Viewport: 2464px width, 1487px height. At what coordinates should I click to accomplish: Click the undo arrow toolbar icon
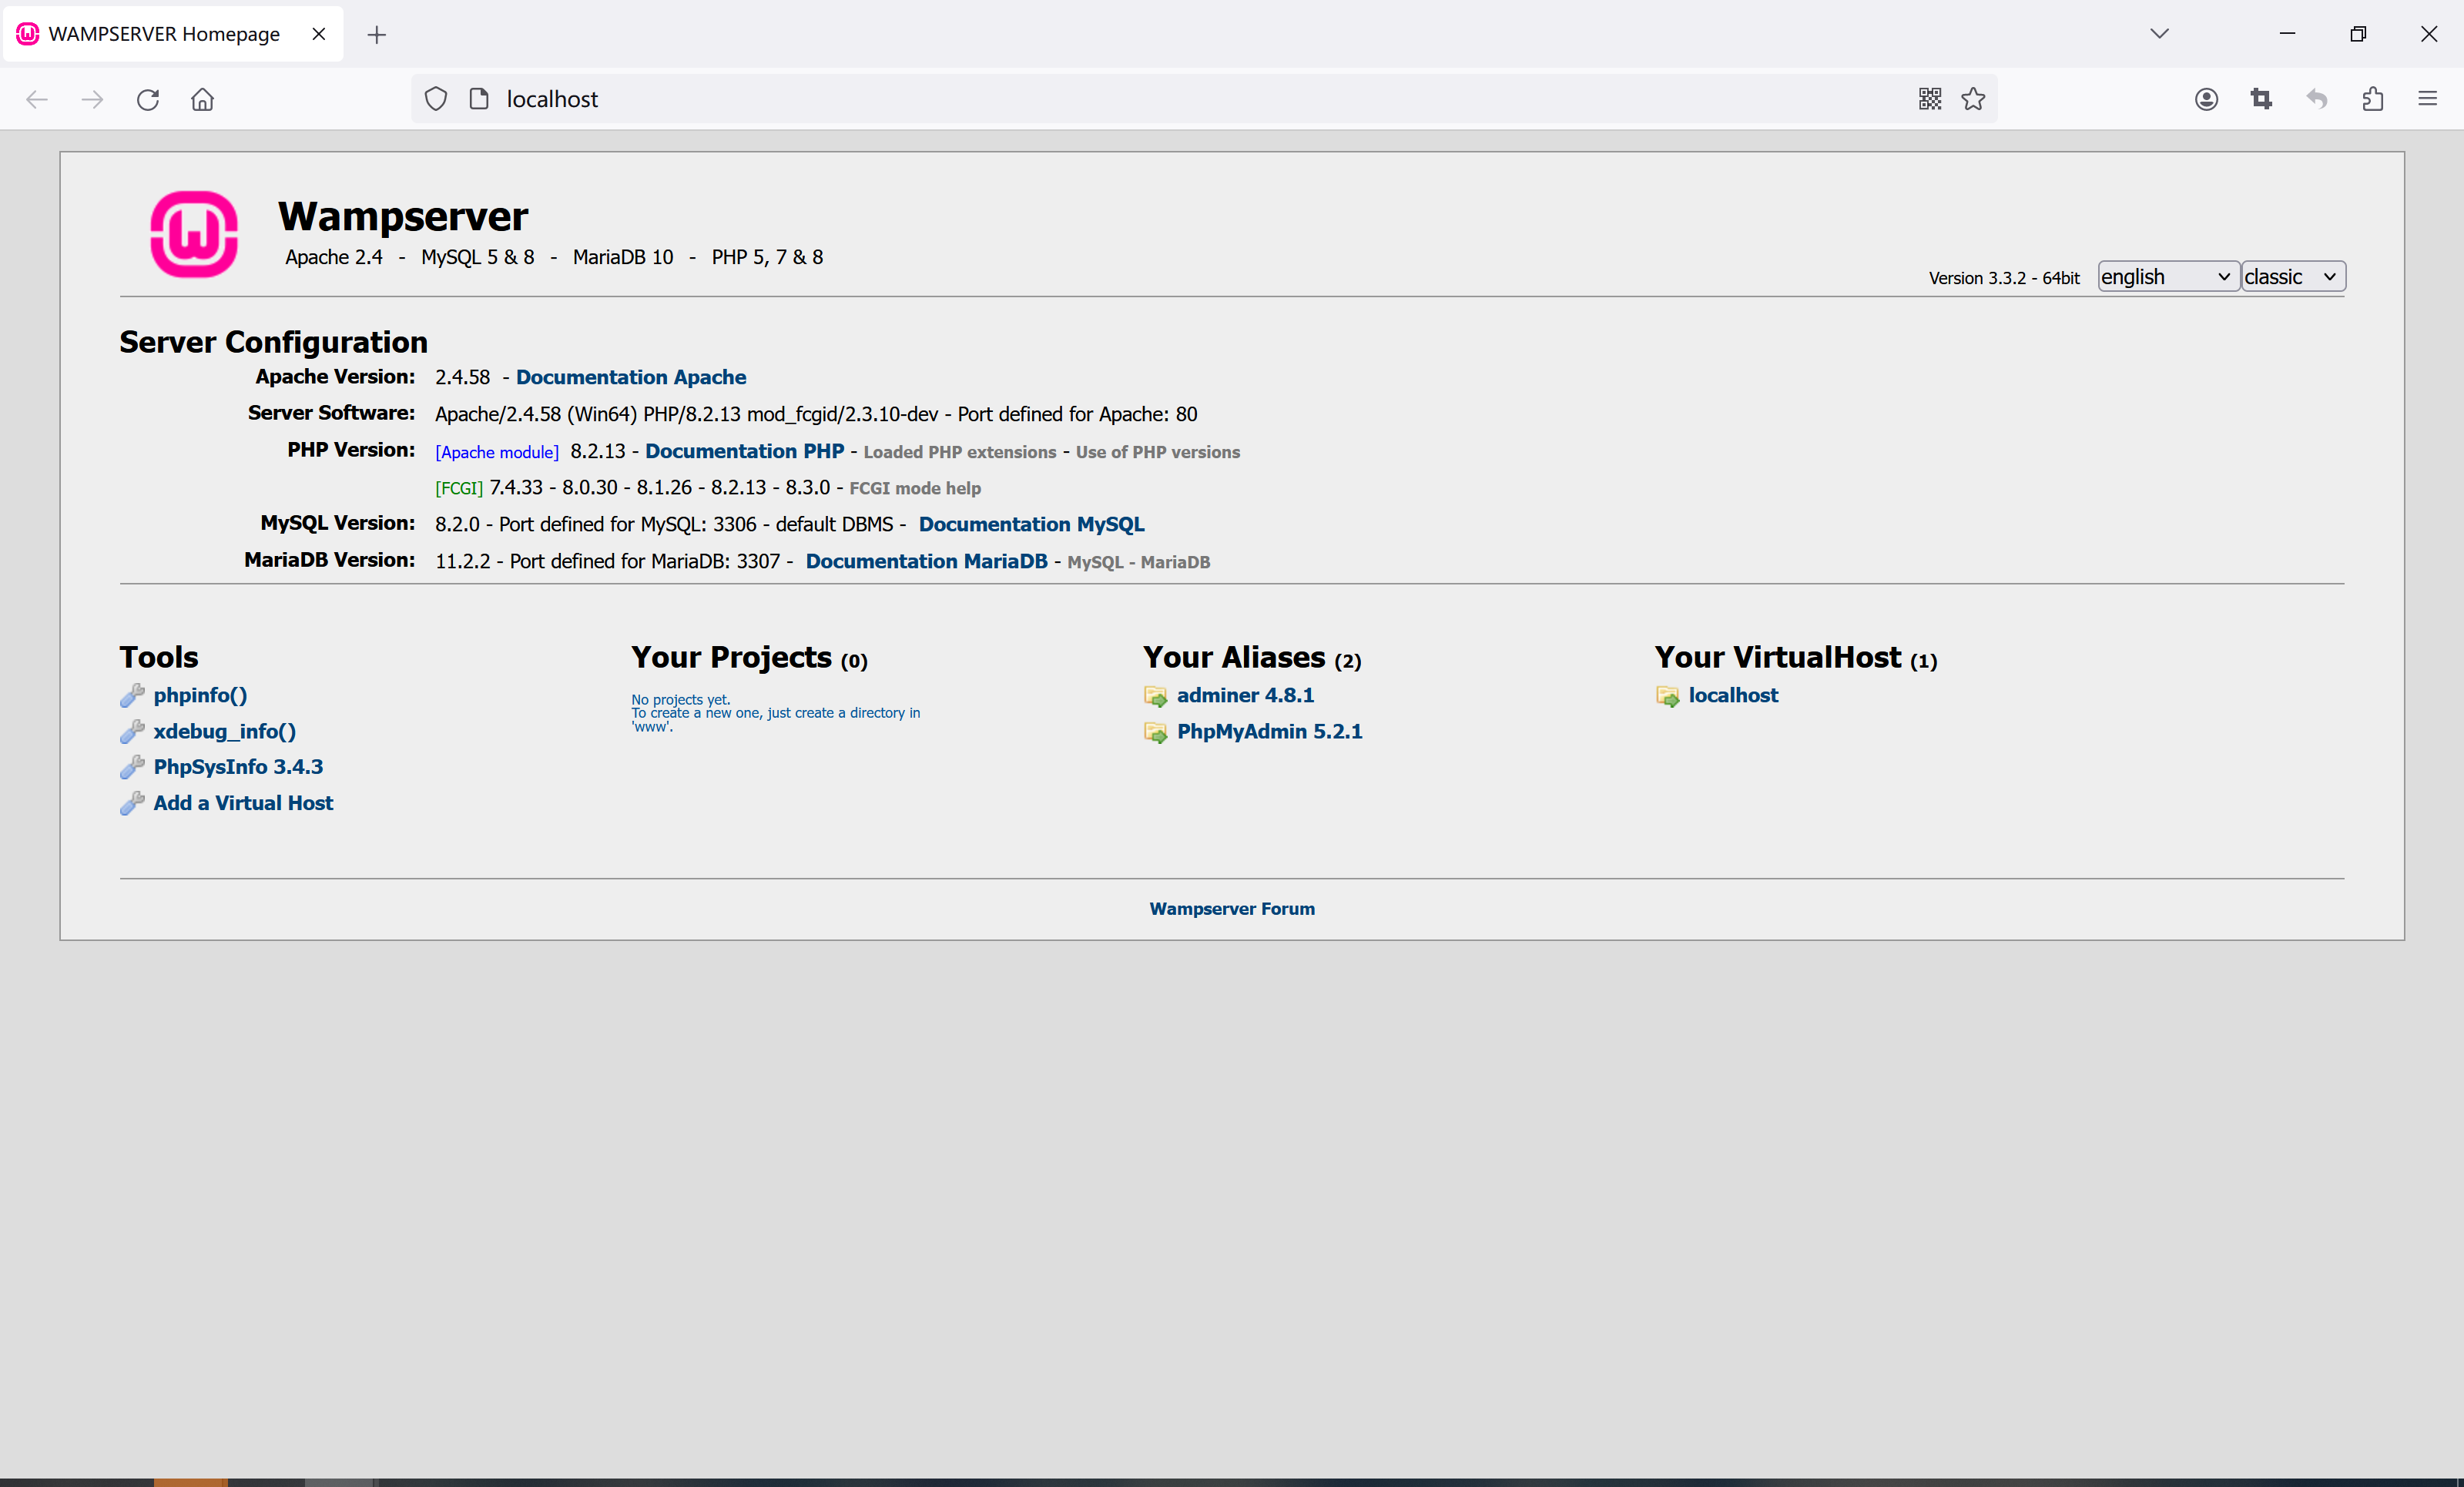2317,99
